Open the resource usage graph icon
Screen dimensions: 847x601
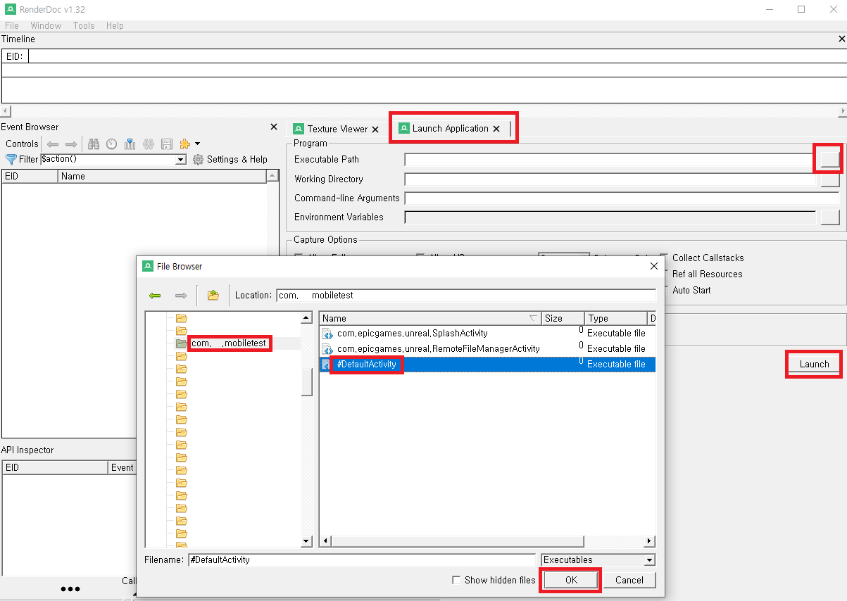point(130,144)
